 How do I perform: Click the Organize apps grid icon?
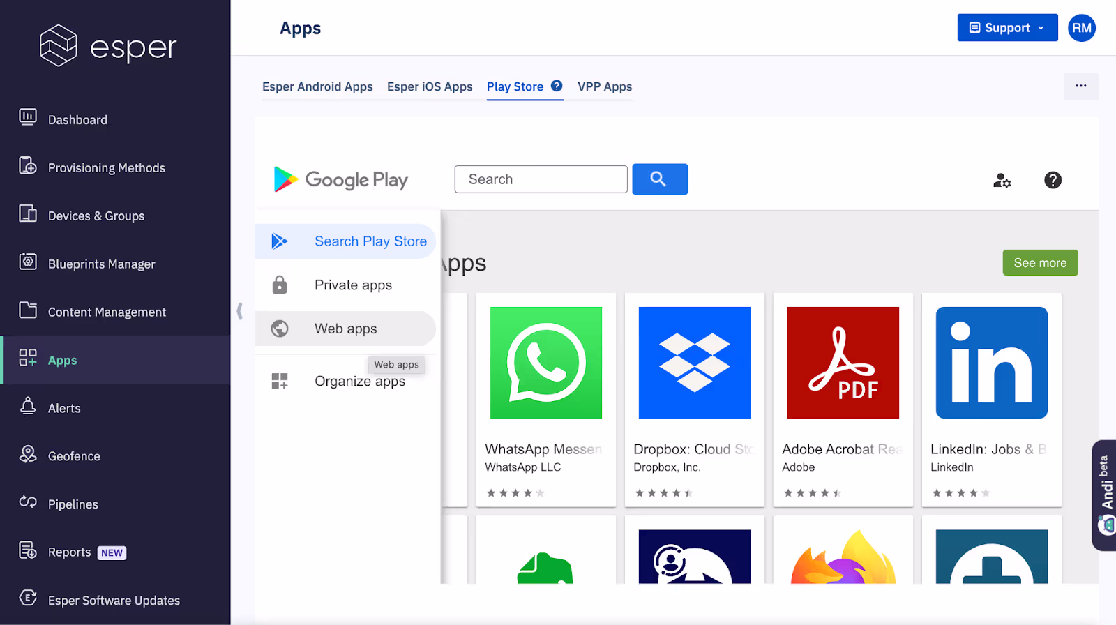tap(280, 381)
